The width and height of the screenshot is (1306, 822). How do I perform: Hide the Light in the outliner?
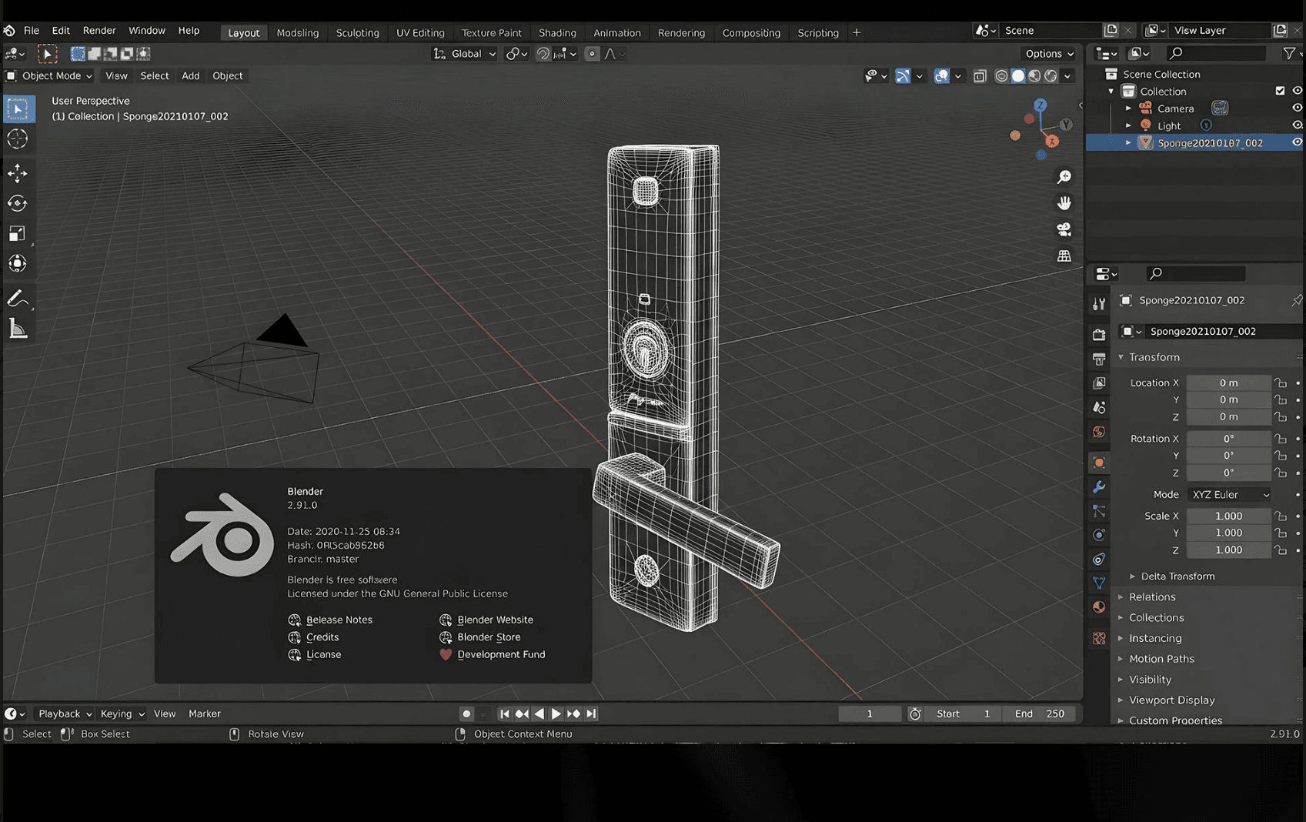click(x=1297, y=125)
